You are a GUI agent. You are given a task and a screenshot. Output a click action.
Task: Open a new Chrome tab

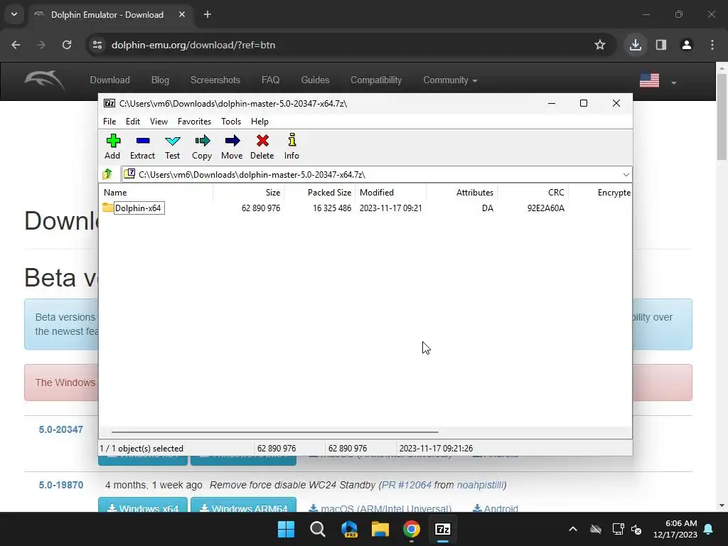point(208,14)
